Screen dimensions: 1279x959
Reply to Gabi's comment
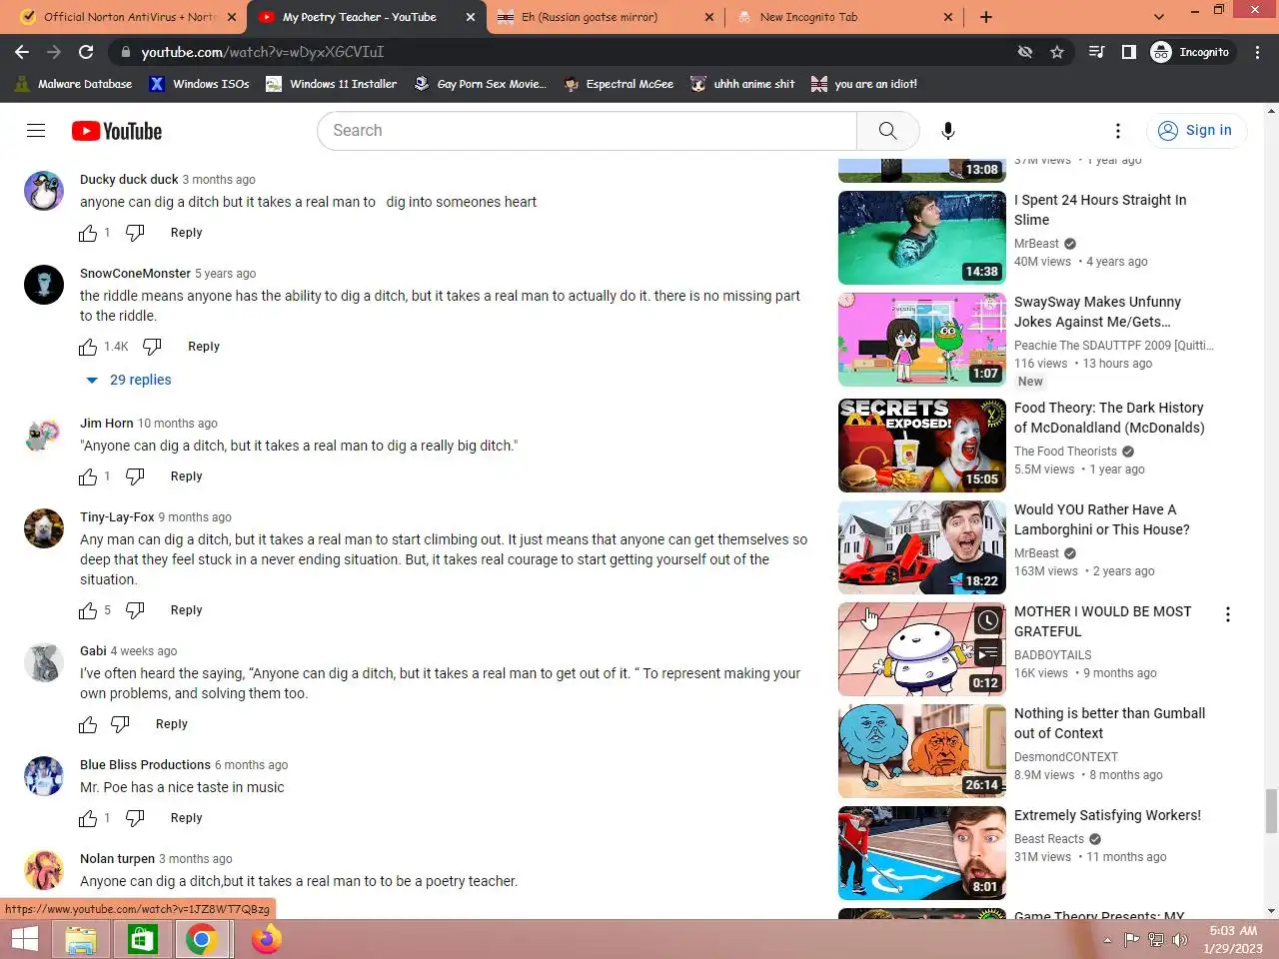(172, 724)
